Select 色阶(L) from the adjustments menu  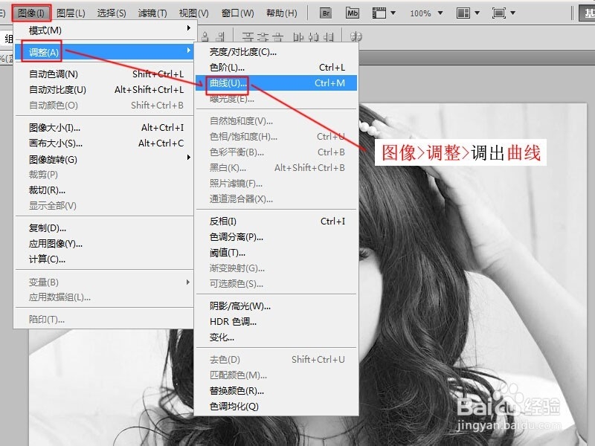pyautogui.click(x=227, y=67)
